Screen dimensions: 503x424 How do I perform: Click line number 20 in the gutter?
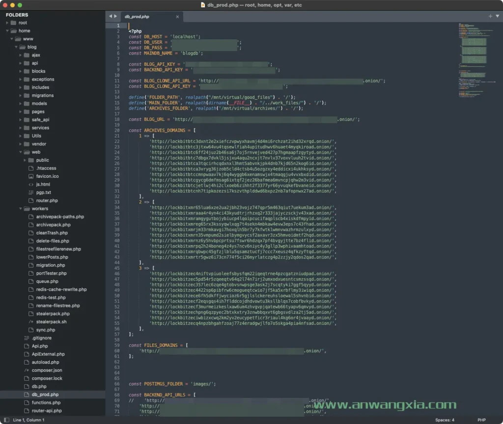pos(117,130)
